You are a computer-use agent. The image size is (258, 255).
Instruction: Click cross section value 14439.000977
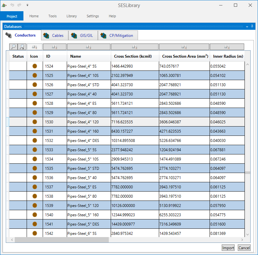(x=135, y=224)
